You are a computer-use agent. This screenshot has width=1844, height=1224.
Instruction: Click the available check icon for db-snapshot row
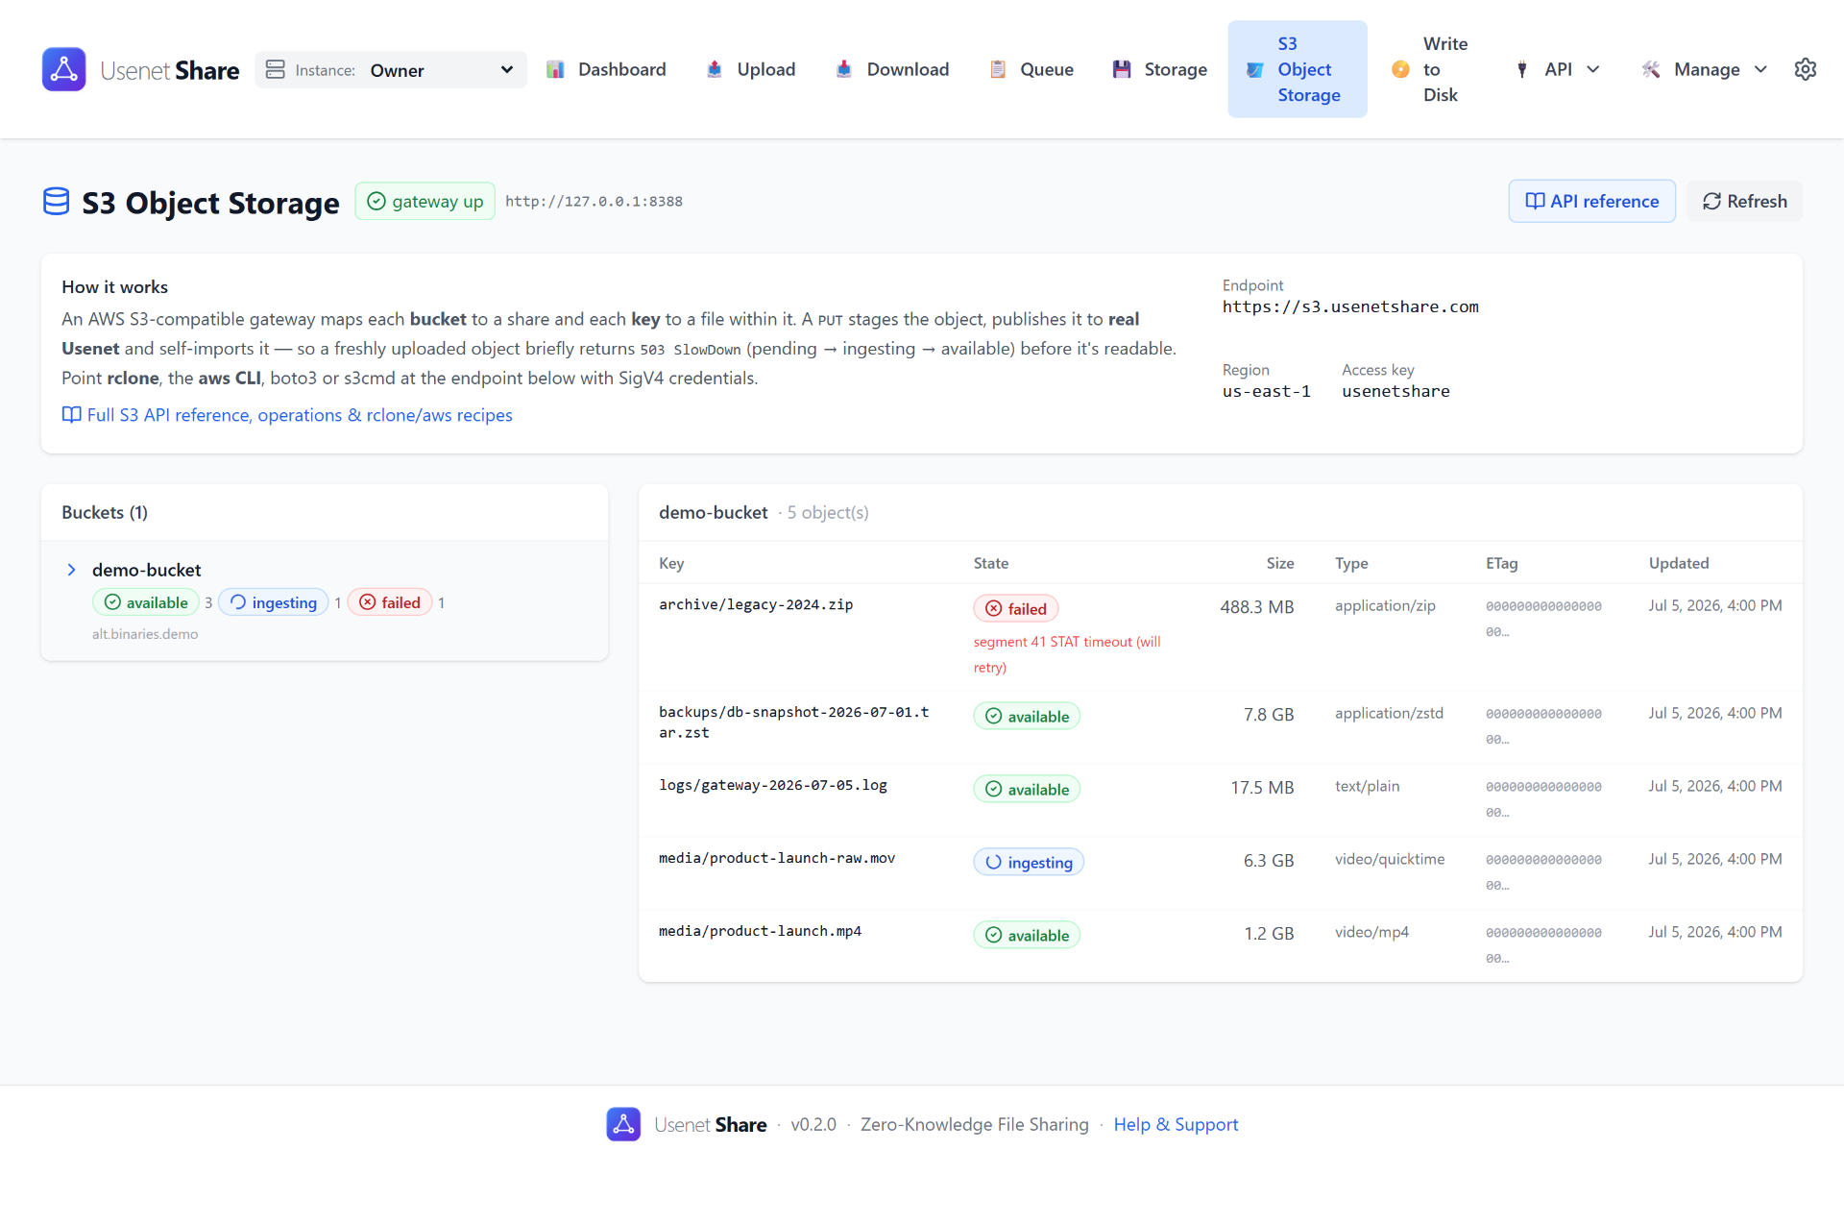coord(994,716)
